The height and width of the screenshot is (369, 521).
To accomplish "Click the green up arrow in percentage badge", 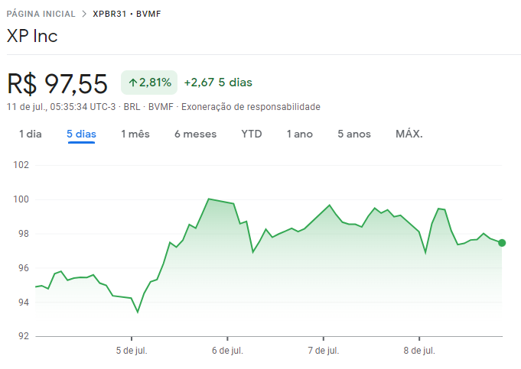I will pyautogui.click(x=132, y=83).
